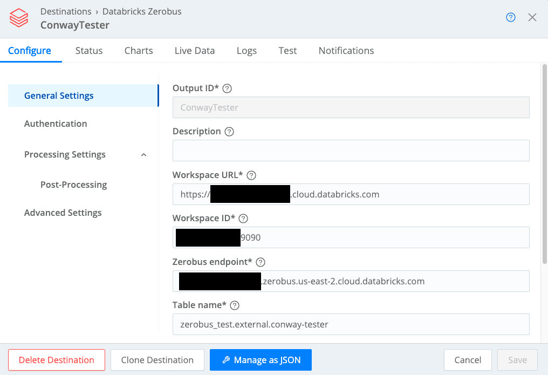This screenshot has height=375, width=548.
Task: Focus the Table name field
Action: 351,324
